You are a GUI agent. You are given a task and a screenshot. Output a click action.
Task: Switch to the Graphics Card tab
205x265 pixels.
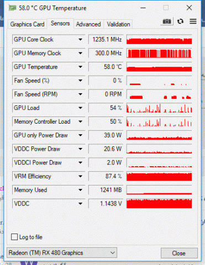tap(27, 24)
